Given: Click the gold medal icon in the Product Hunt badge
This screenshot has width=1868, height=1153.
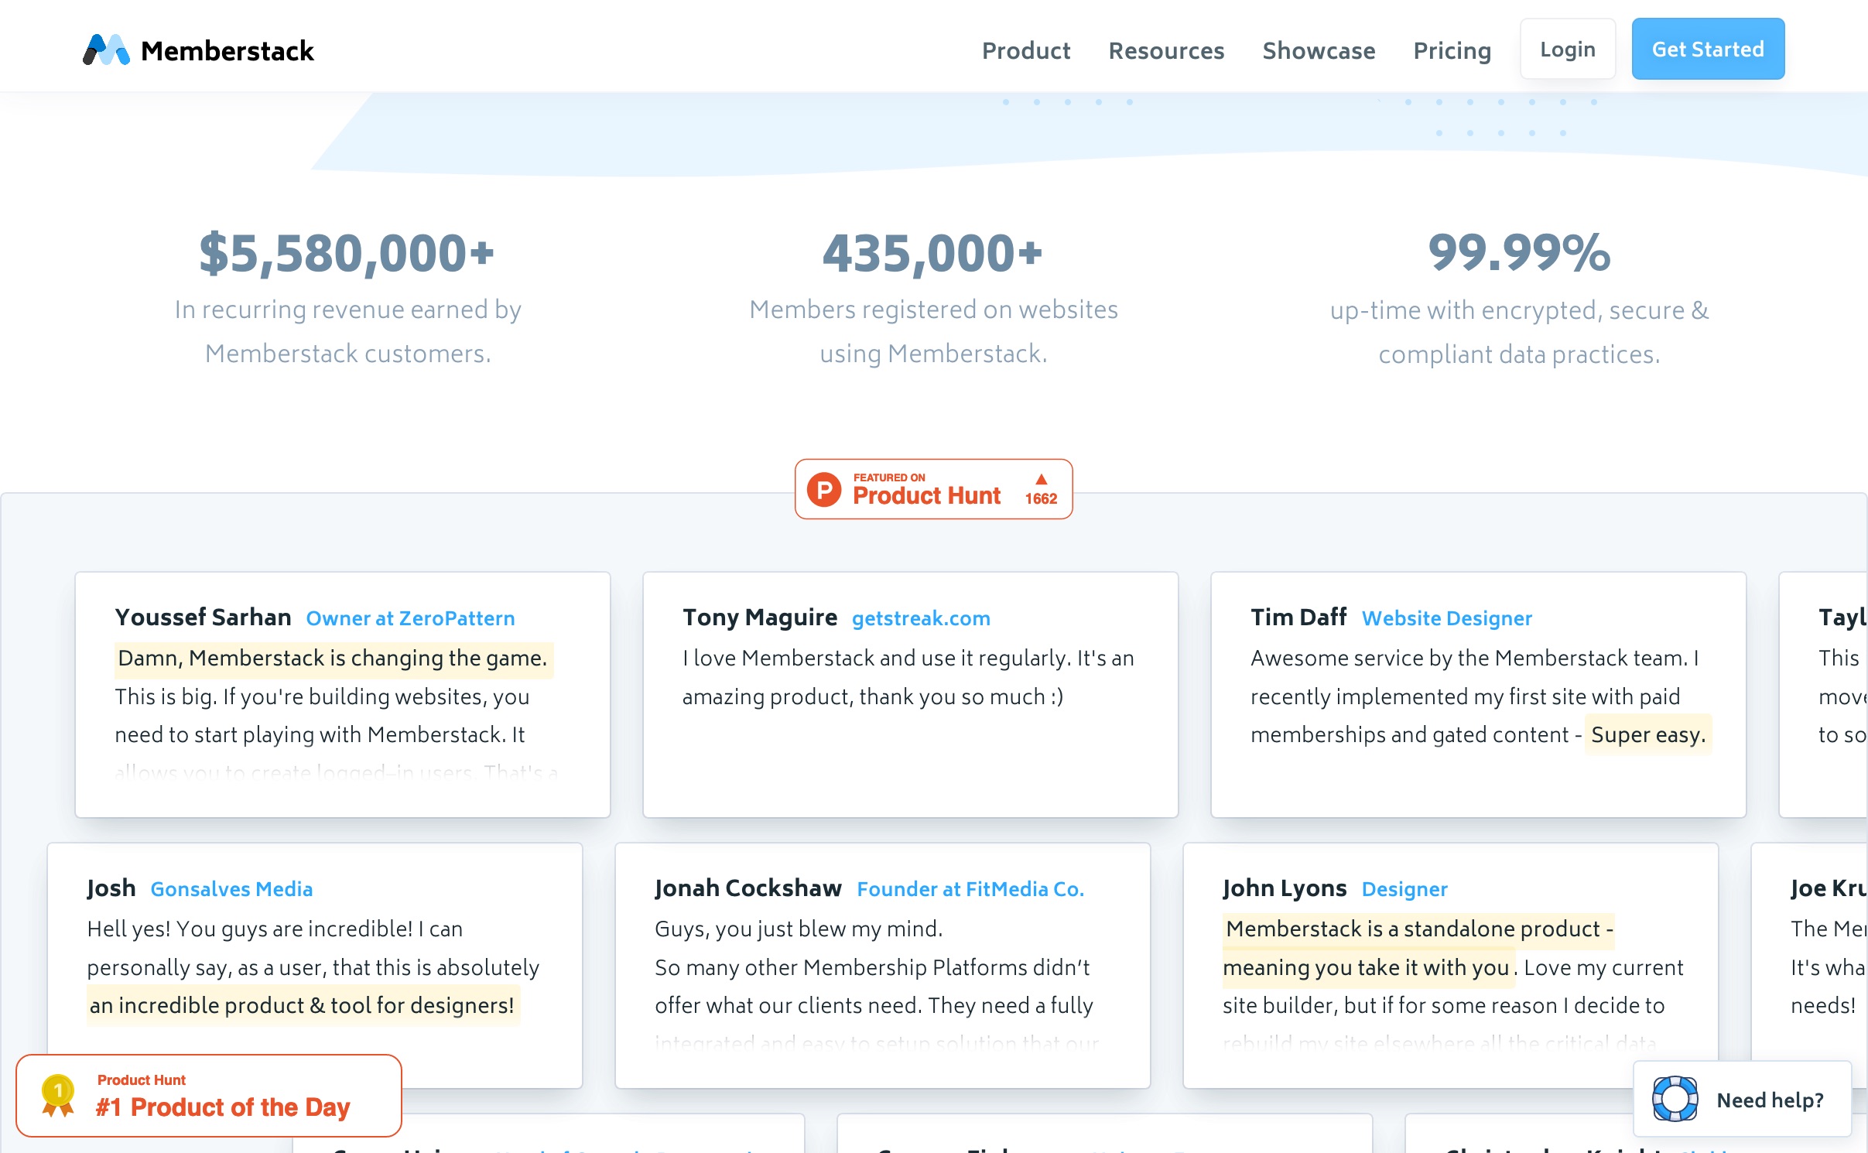Looking at the screenshot, I should click(58, 1096).
